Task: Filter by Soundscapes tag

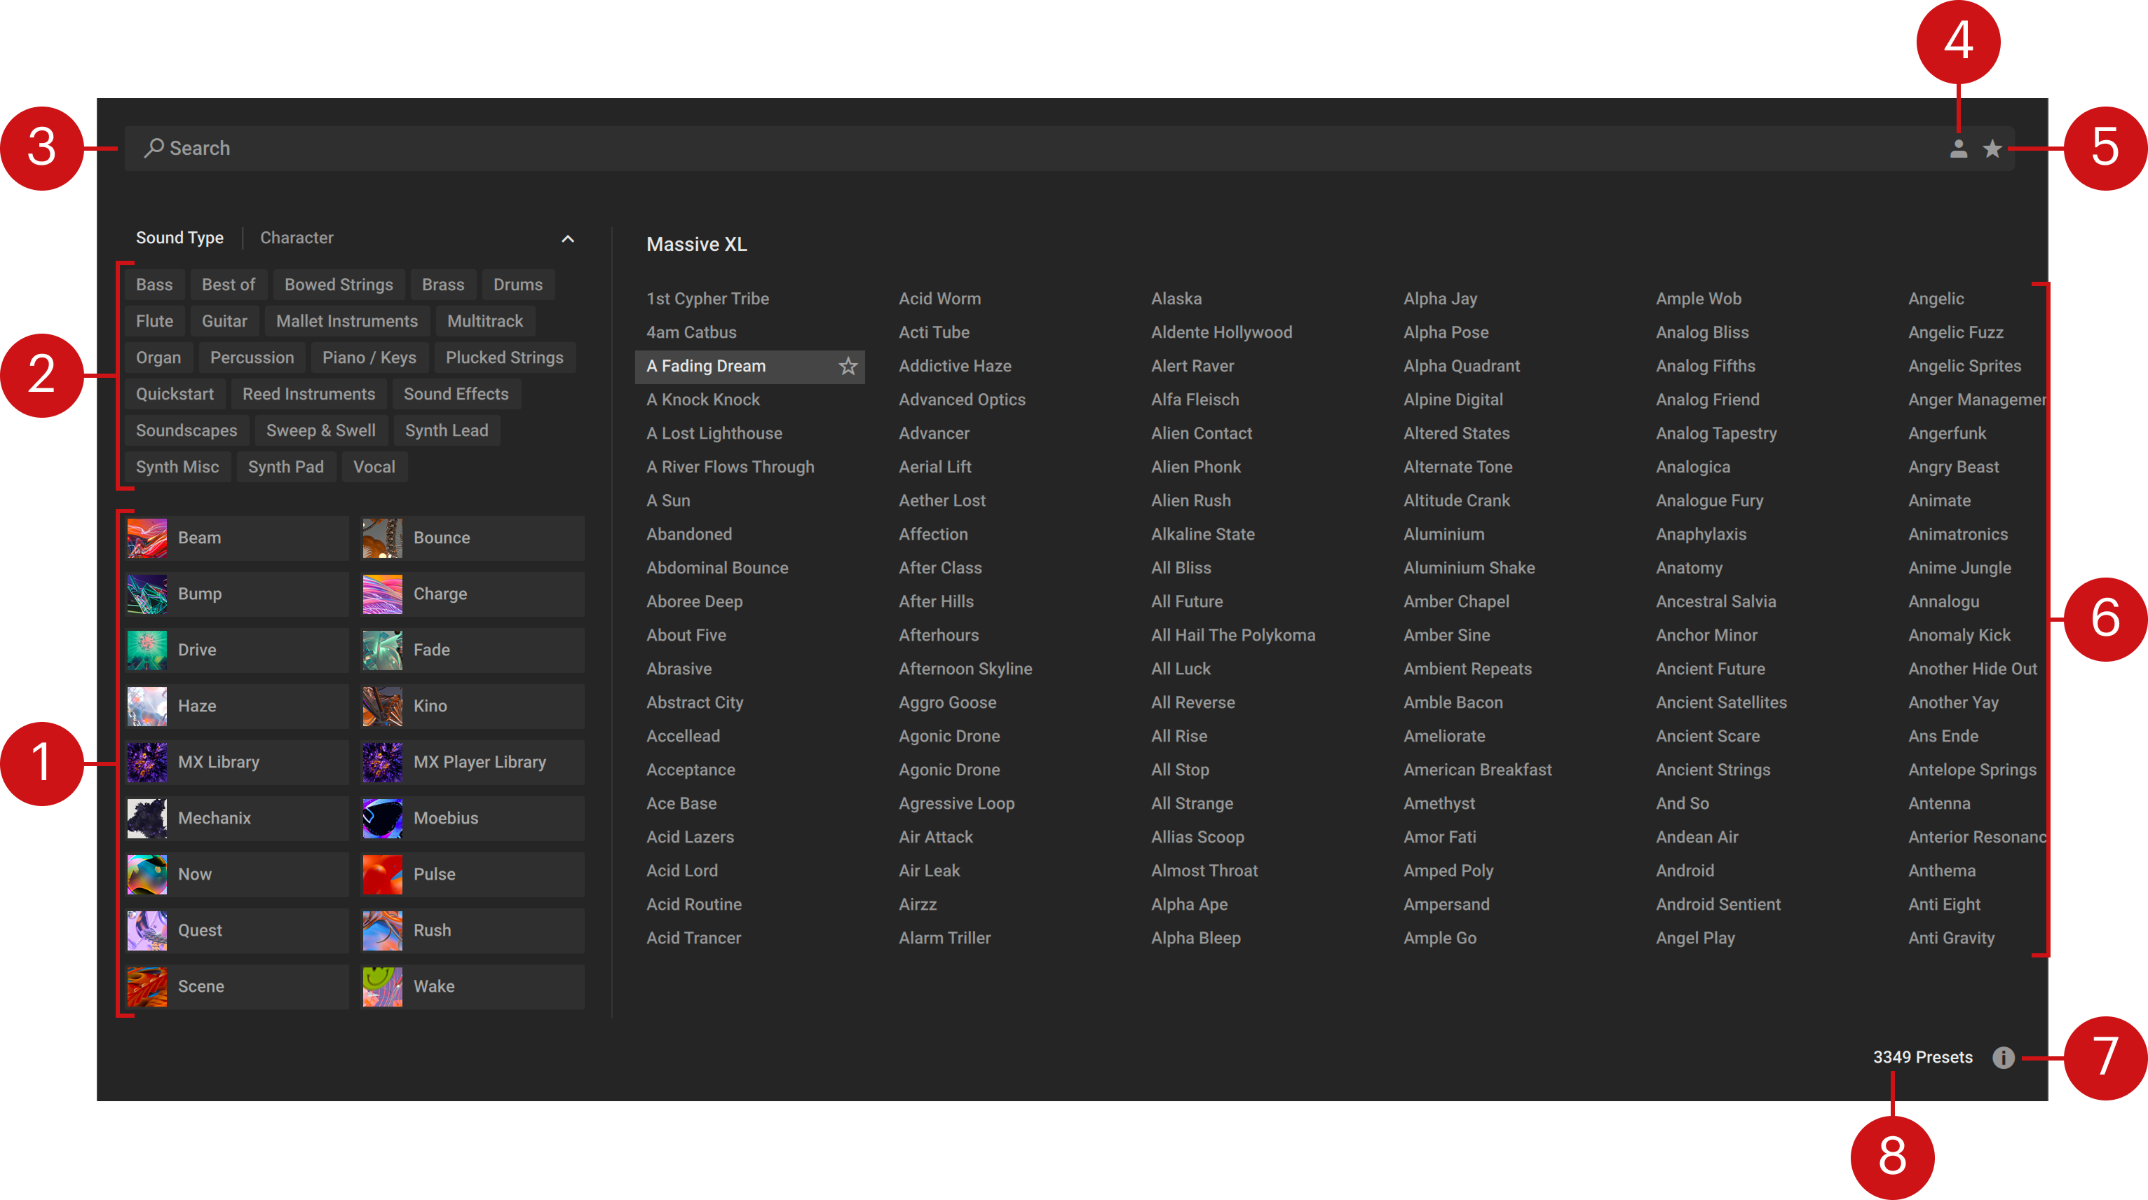Action: (186, 431)
